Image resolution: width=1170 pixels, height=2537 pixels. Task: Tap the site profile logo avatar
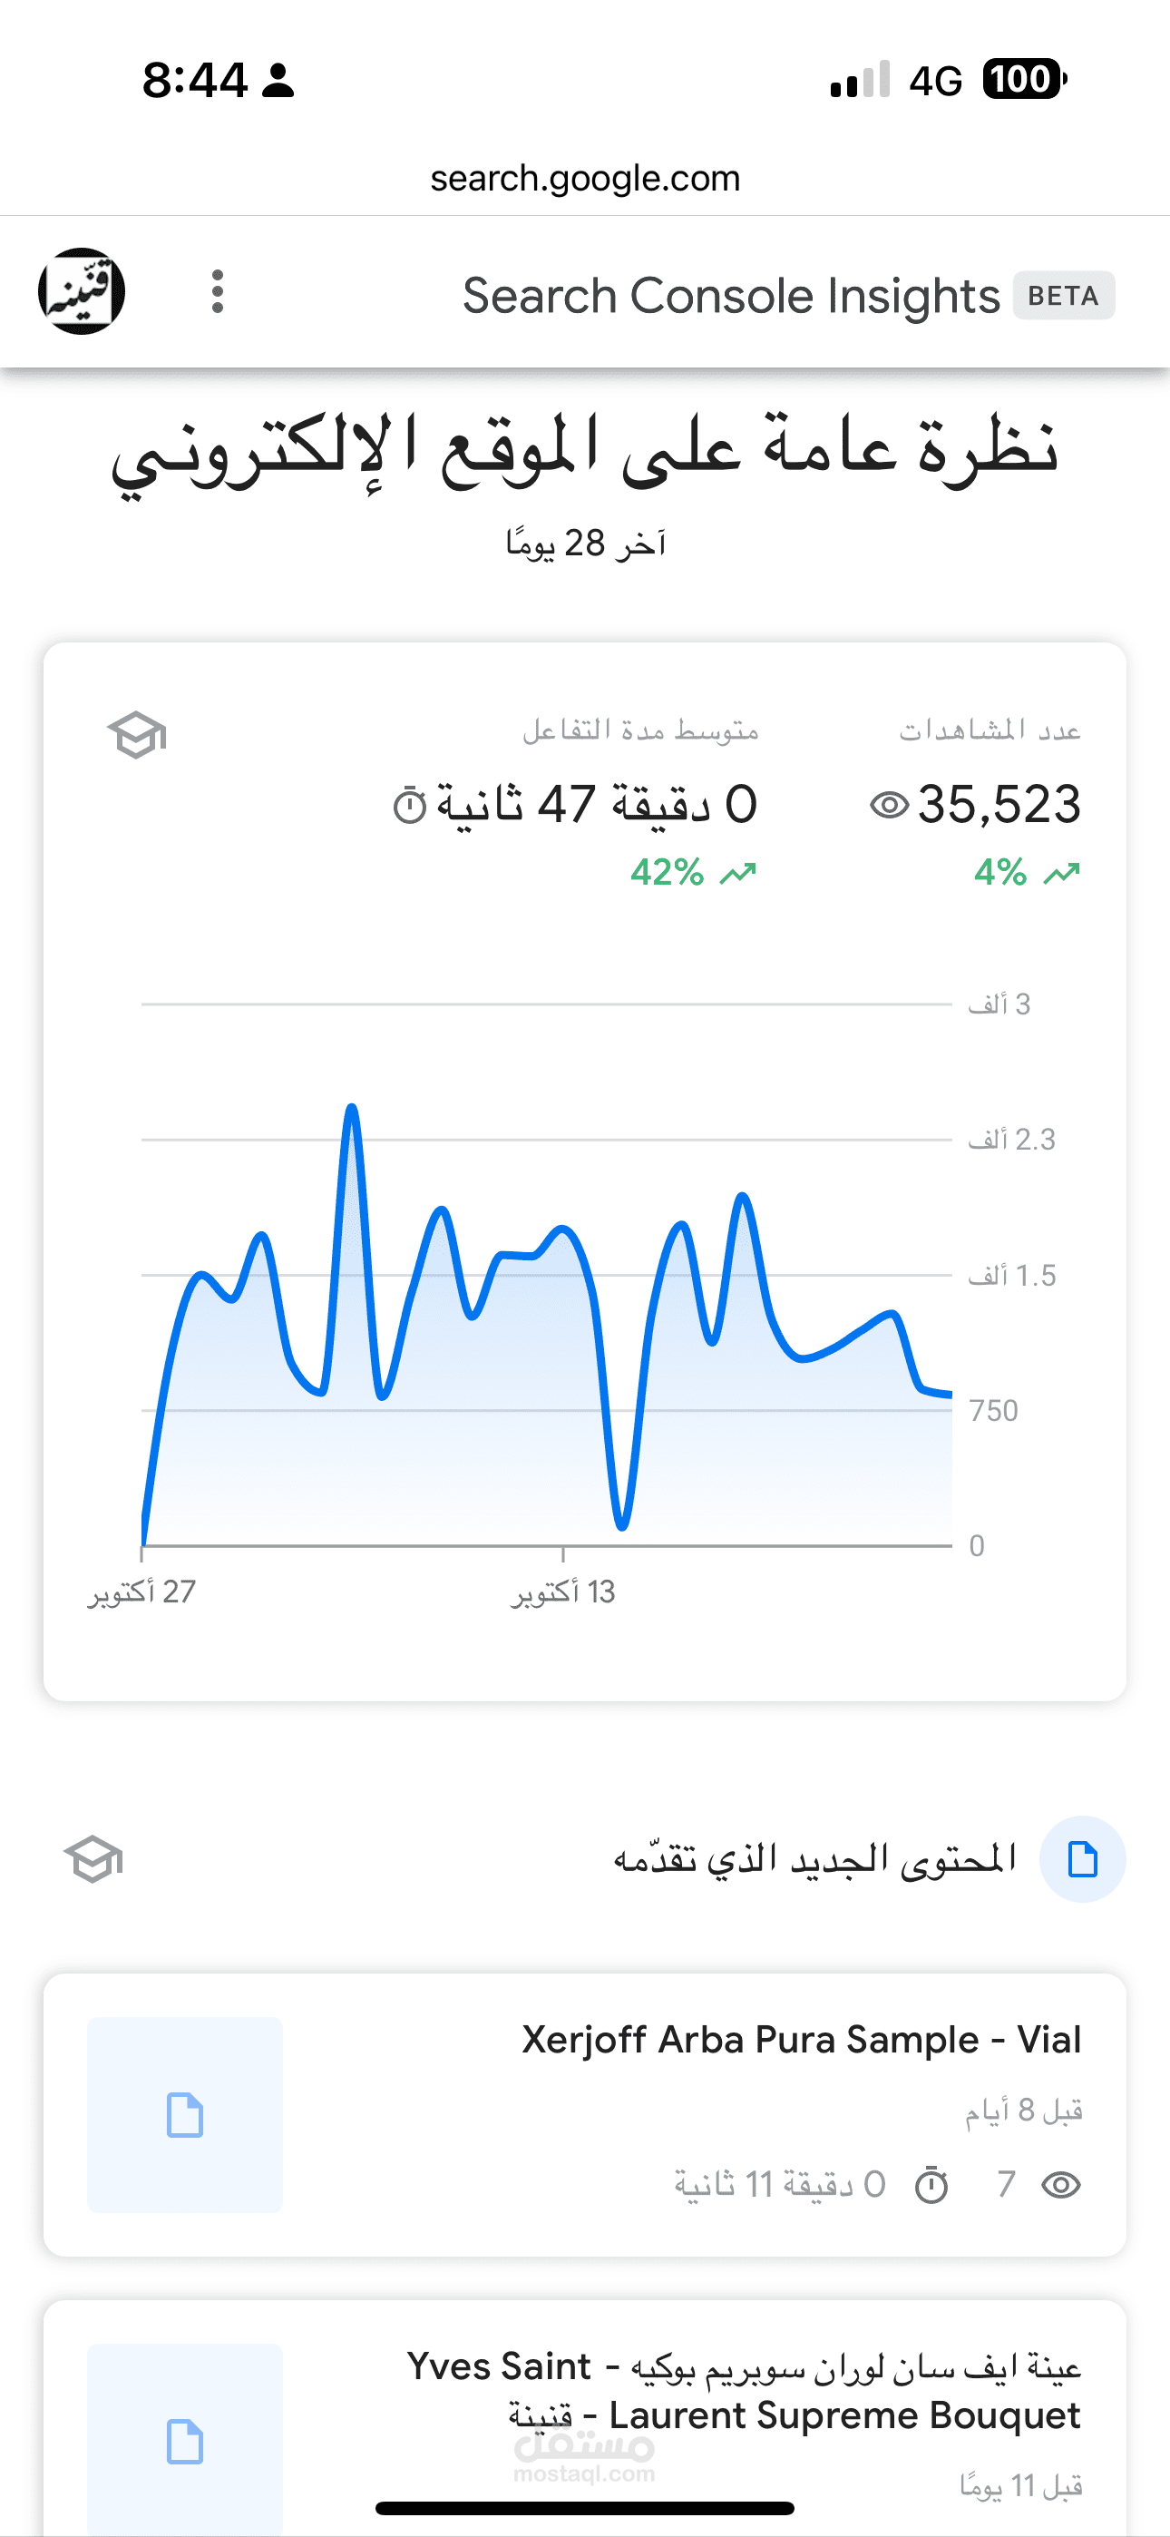(82, 291)
